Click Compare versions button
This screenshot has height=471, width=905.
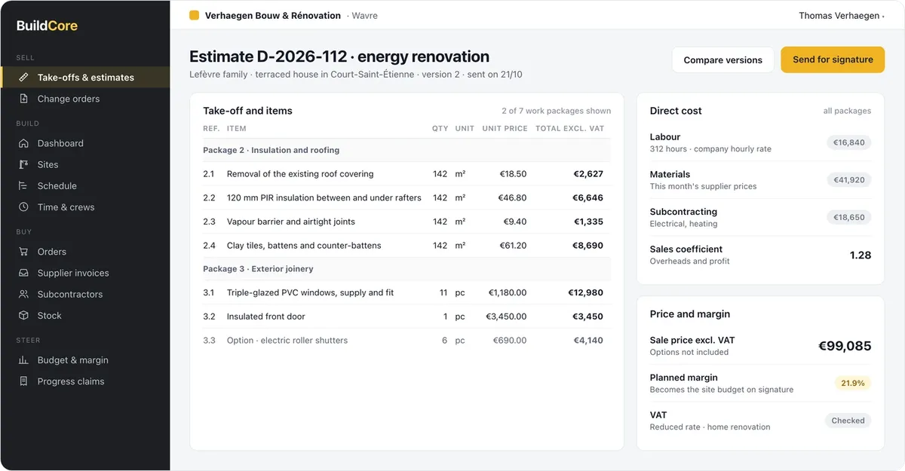(722, 60)
